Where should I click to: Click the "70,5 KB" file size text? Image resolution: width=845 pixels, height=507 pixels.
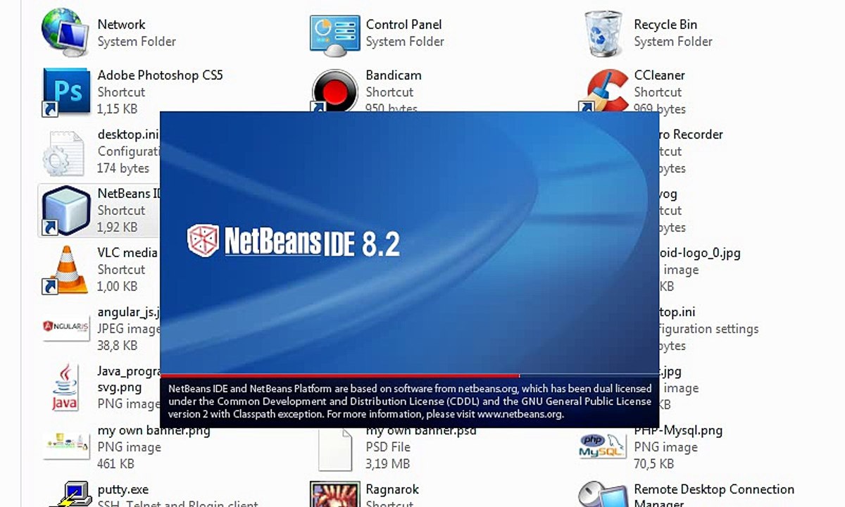click(x=653, y=464)
